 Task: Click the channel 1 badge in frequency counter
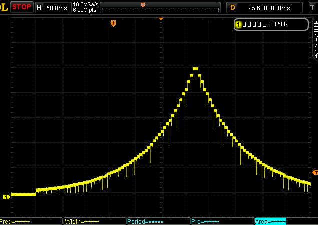coord(238,24)
